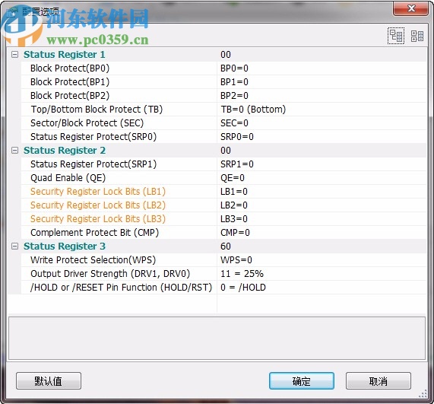Viewport: 434px width, 404px height.
Task: Click the LB3=0 value cell
Action: 322,219
